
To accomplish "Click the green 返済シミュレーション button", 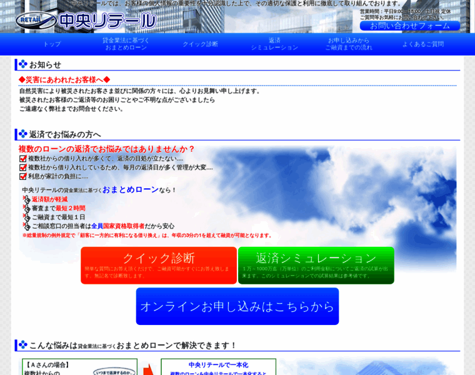I will [x=316, y=266].
